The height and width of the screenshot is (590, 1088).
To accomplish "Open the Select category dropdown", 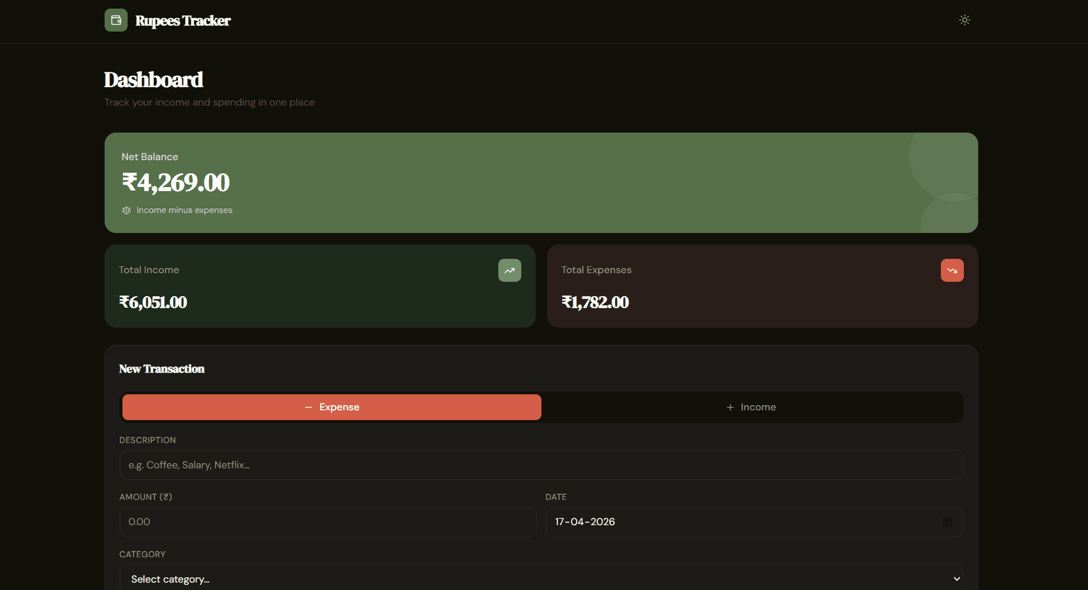I will (540, 579).
